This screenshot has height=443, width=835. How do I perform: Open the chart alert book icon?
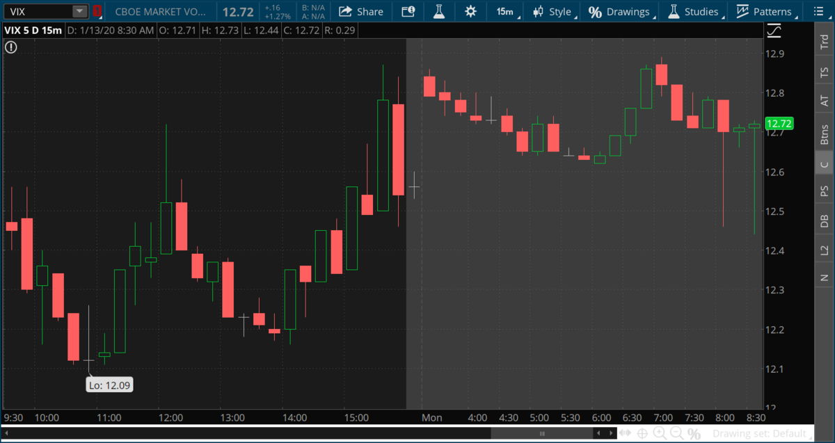tap(408, 11)
